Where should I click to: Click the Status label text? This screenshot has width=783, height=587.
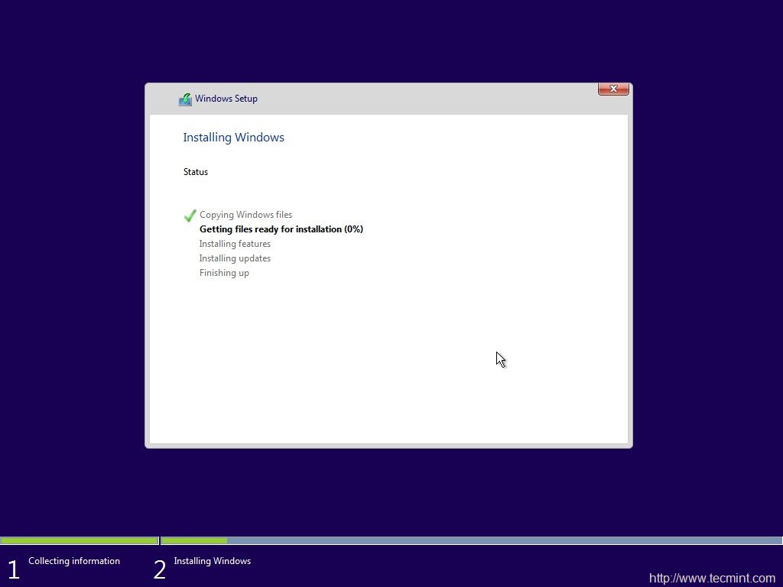(x=195, y=172)
